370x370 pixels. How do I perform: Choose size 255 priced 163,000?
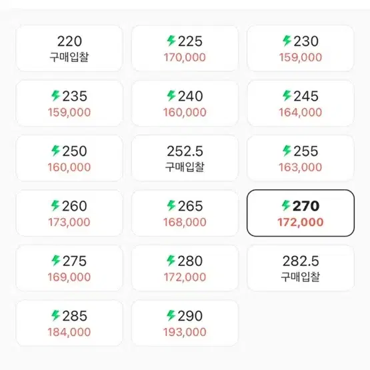coord(301,159)
